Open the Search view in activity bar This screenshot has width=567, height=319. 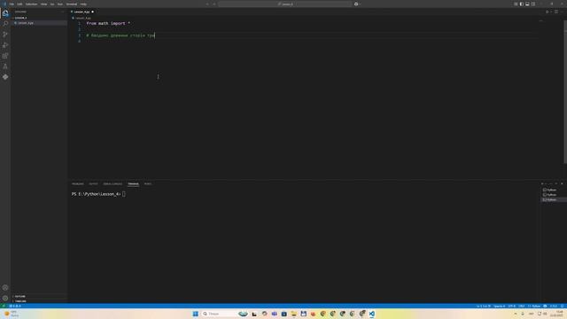coord(5,24)
